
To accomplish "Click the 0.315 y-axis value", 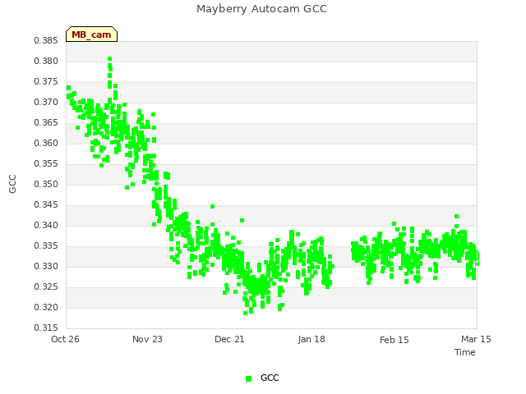I will [46, 328].
